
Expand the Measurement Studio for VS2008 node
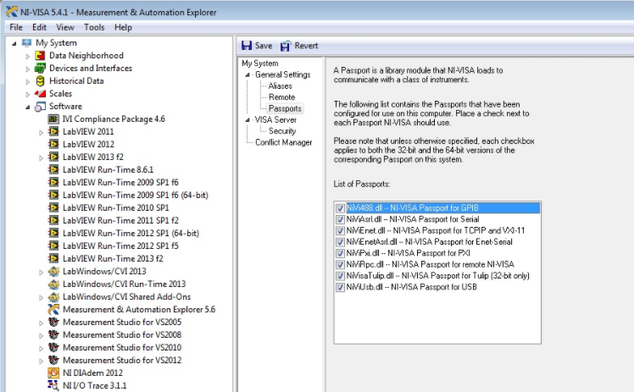[41, 335]
